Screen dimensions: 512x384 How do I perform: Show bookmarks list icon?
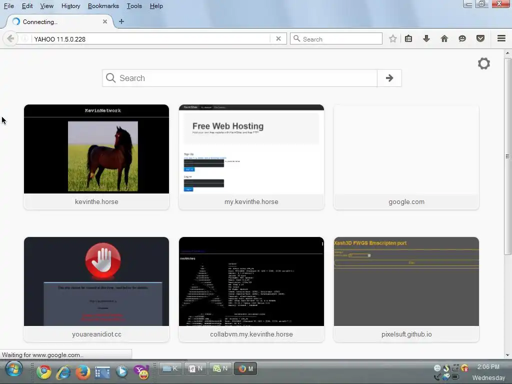pos(408,39)
